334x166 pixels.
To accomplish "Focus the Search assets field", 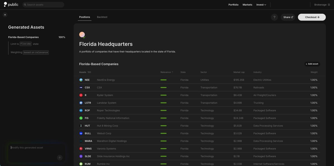I will (43, 5).
